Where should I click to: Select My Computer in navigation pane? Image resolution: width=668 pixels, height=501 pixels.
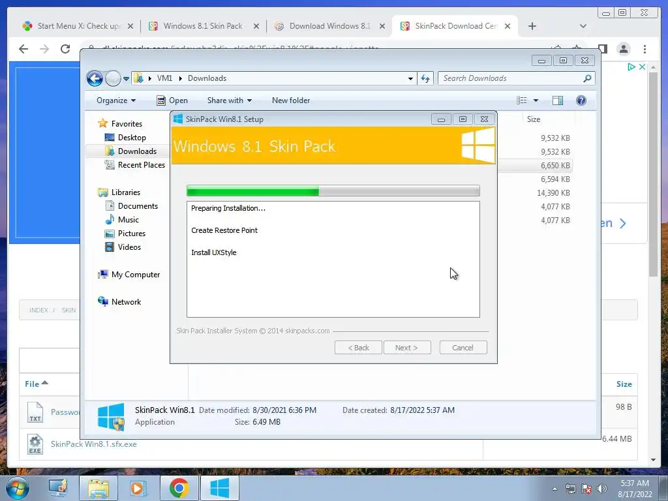(129, 275)
